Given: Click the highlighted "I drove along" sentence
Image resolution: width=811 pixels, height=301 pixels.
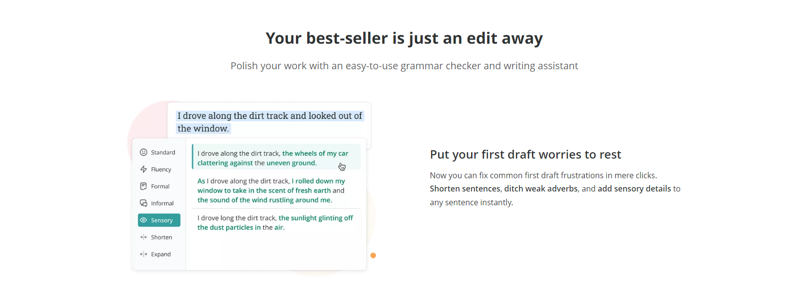Looking at the screenshot, I should click(x=270, y=122).
